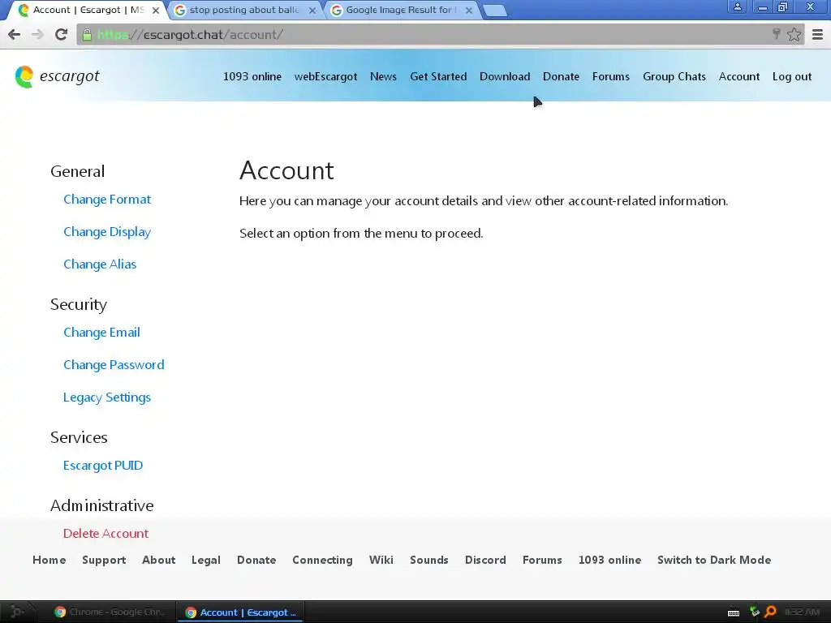The height and width of the screenshot is (623, 831).
Task: Open the Download page
Action: coord(505,77)
